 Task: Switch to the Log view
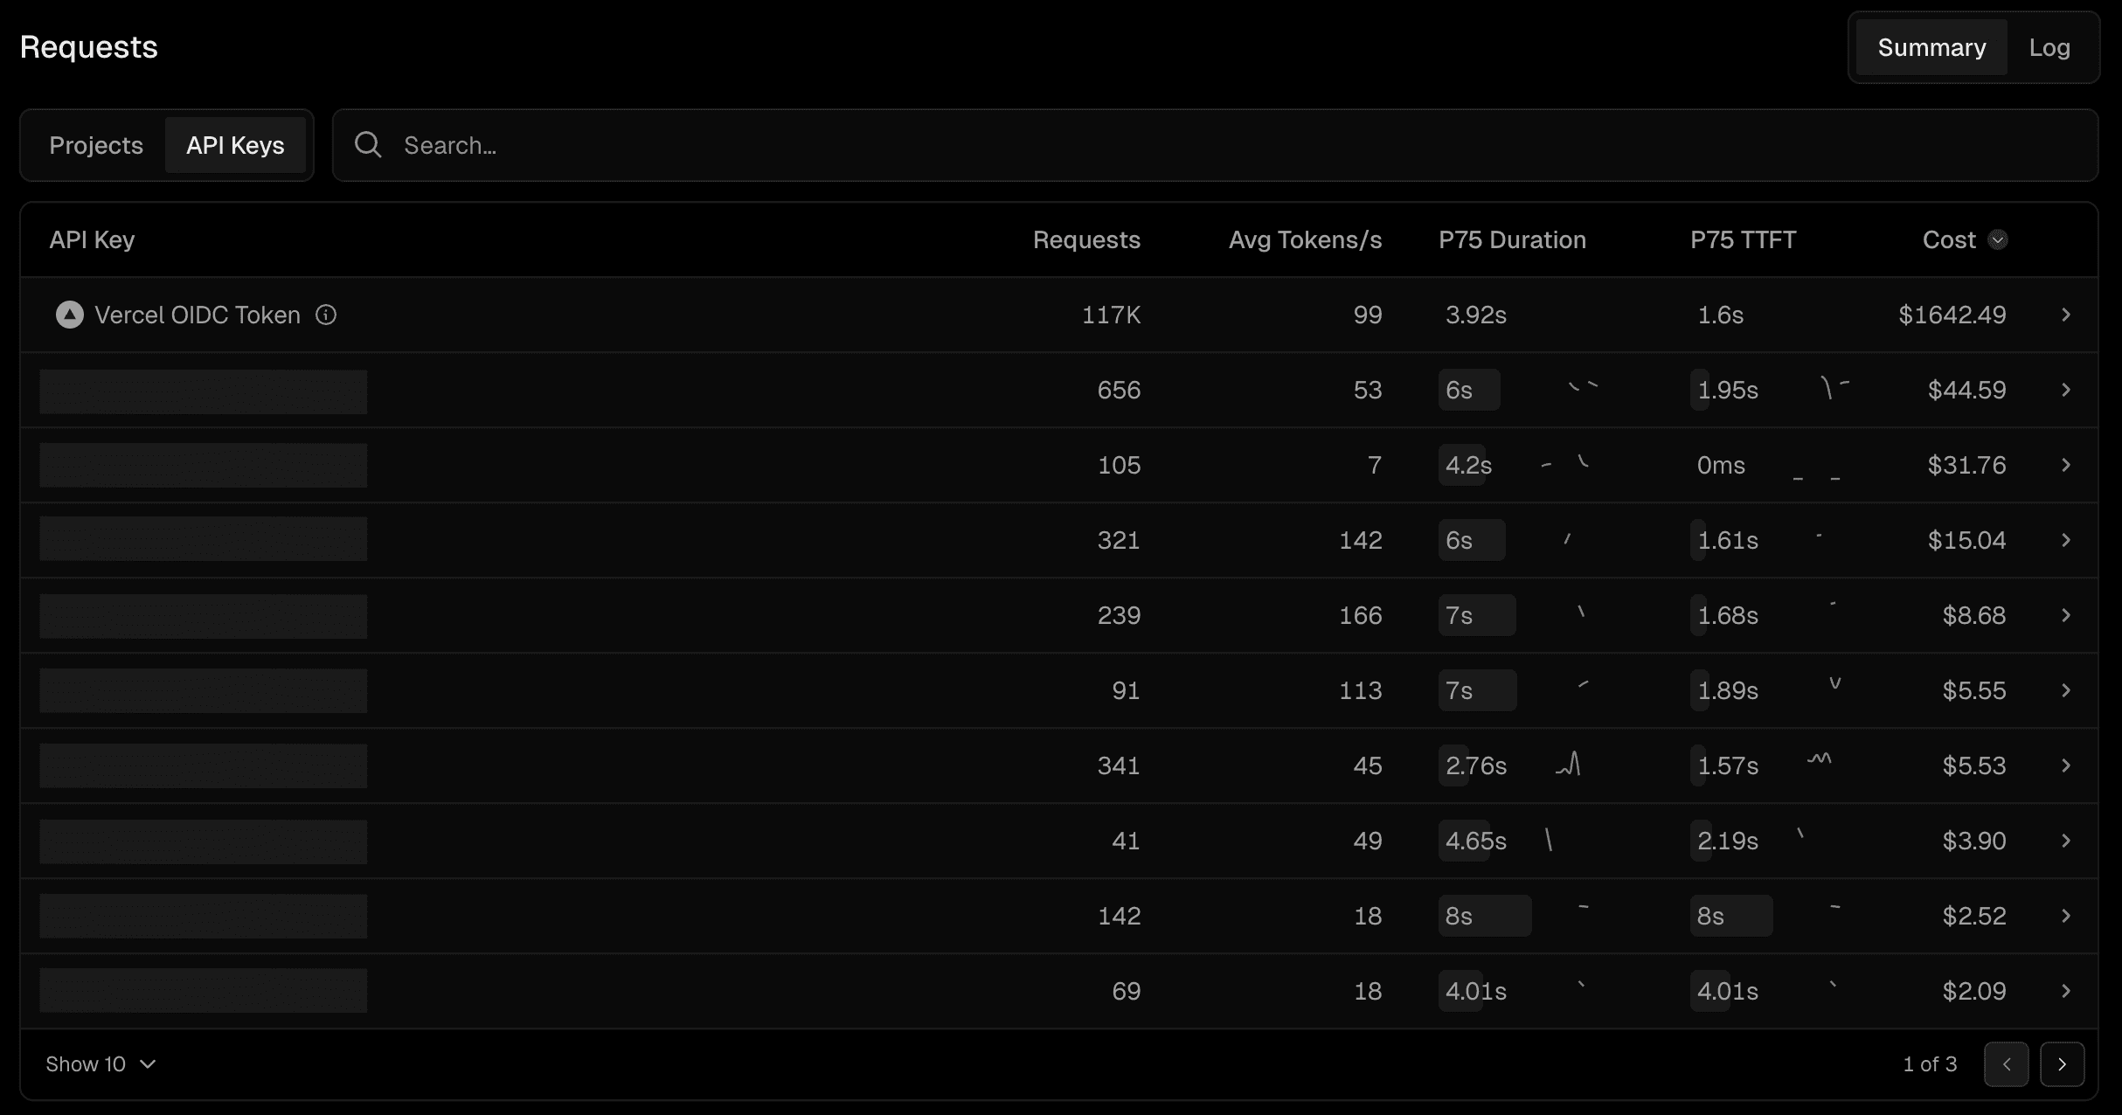[2049, 47]
